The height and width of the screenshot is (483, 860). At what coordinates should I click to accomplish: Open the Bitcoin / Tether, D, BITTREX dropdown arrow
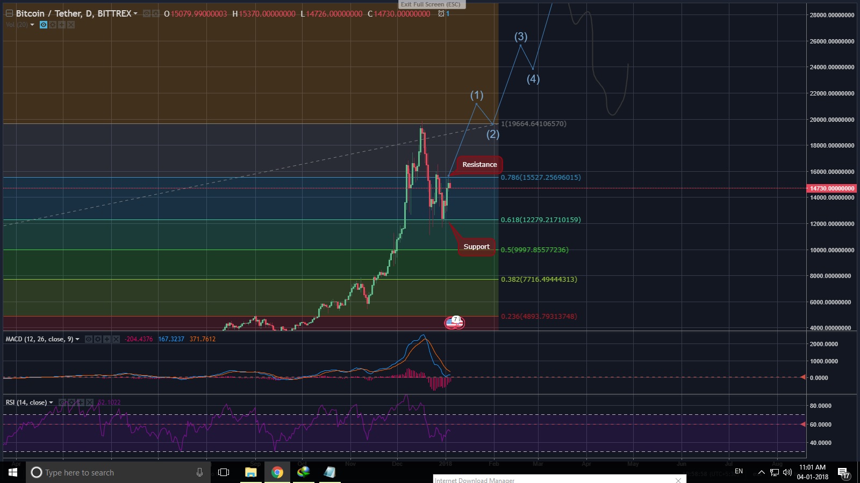[x=135, y=14]
